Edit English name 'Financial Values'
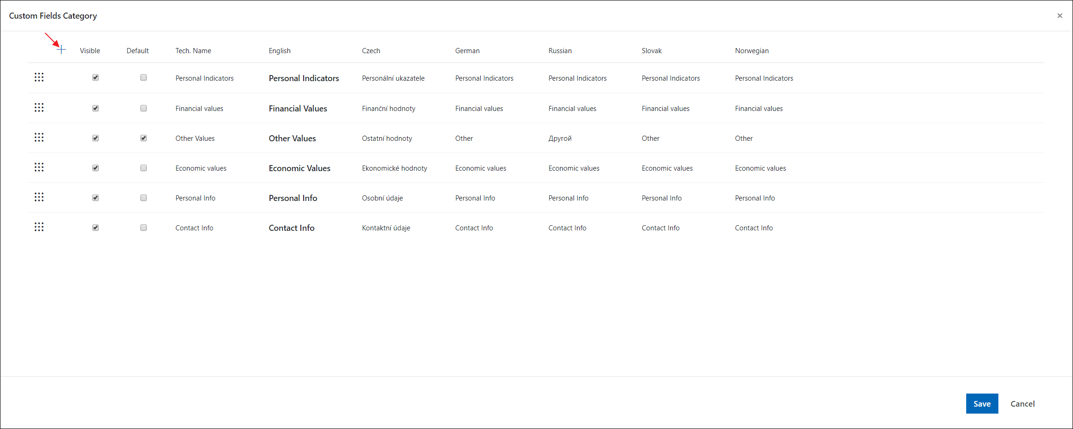Image resolution: width=1073 pixels, height=429 pixels. coord(298,109)
